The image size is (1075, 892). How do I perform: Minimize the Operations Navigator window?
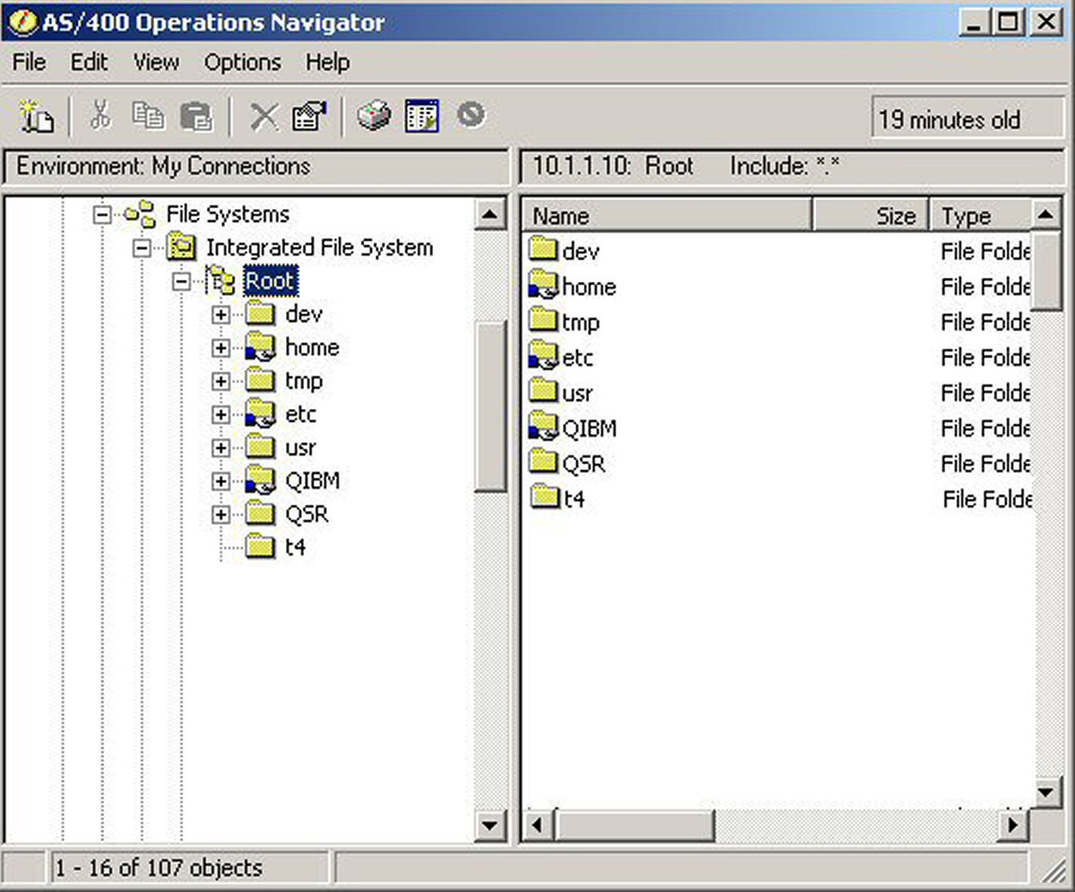[x=974, y=21]
